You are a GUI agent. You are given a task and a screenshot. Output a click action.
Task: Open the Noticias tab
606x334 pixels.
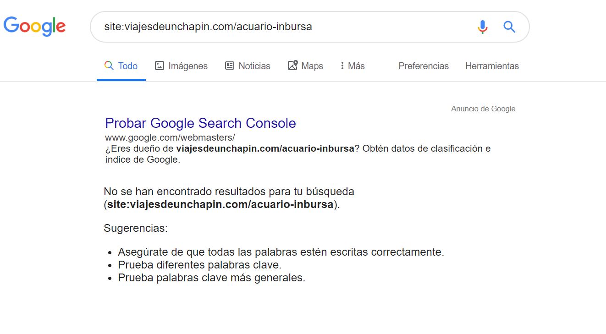pyautogui.click(x=248, y=66)
